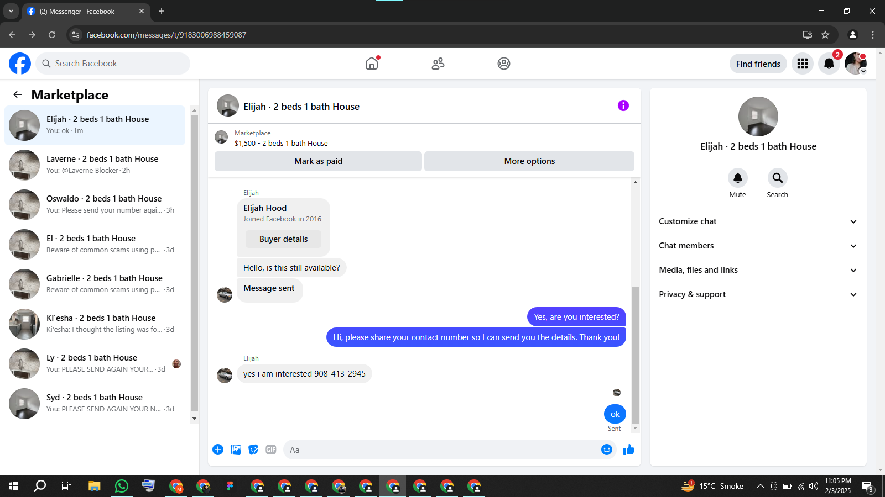Mute this conversation with bell icon
The width and height of the screenshot is (885, 497).
click(738, 178)
